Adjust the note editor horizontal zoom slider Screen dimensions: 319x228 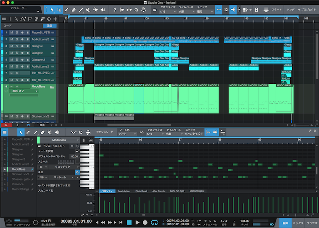(x=297, y=215)
